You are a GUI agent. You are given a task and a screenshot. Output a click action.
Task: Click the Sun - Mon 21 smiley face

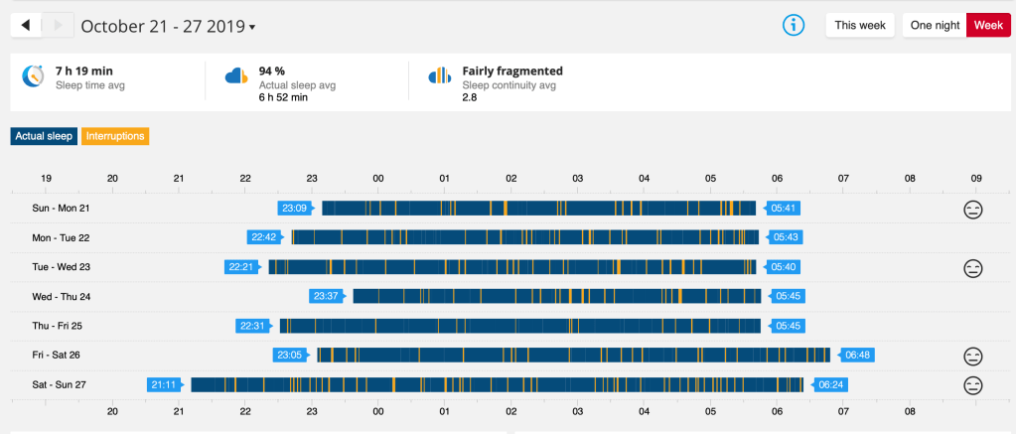972,209
